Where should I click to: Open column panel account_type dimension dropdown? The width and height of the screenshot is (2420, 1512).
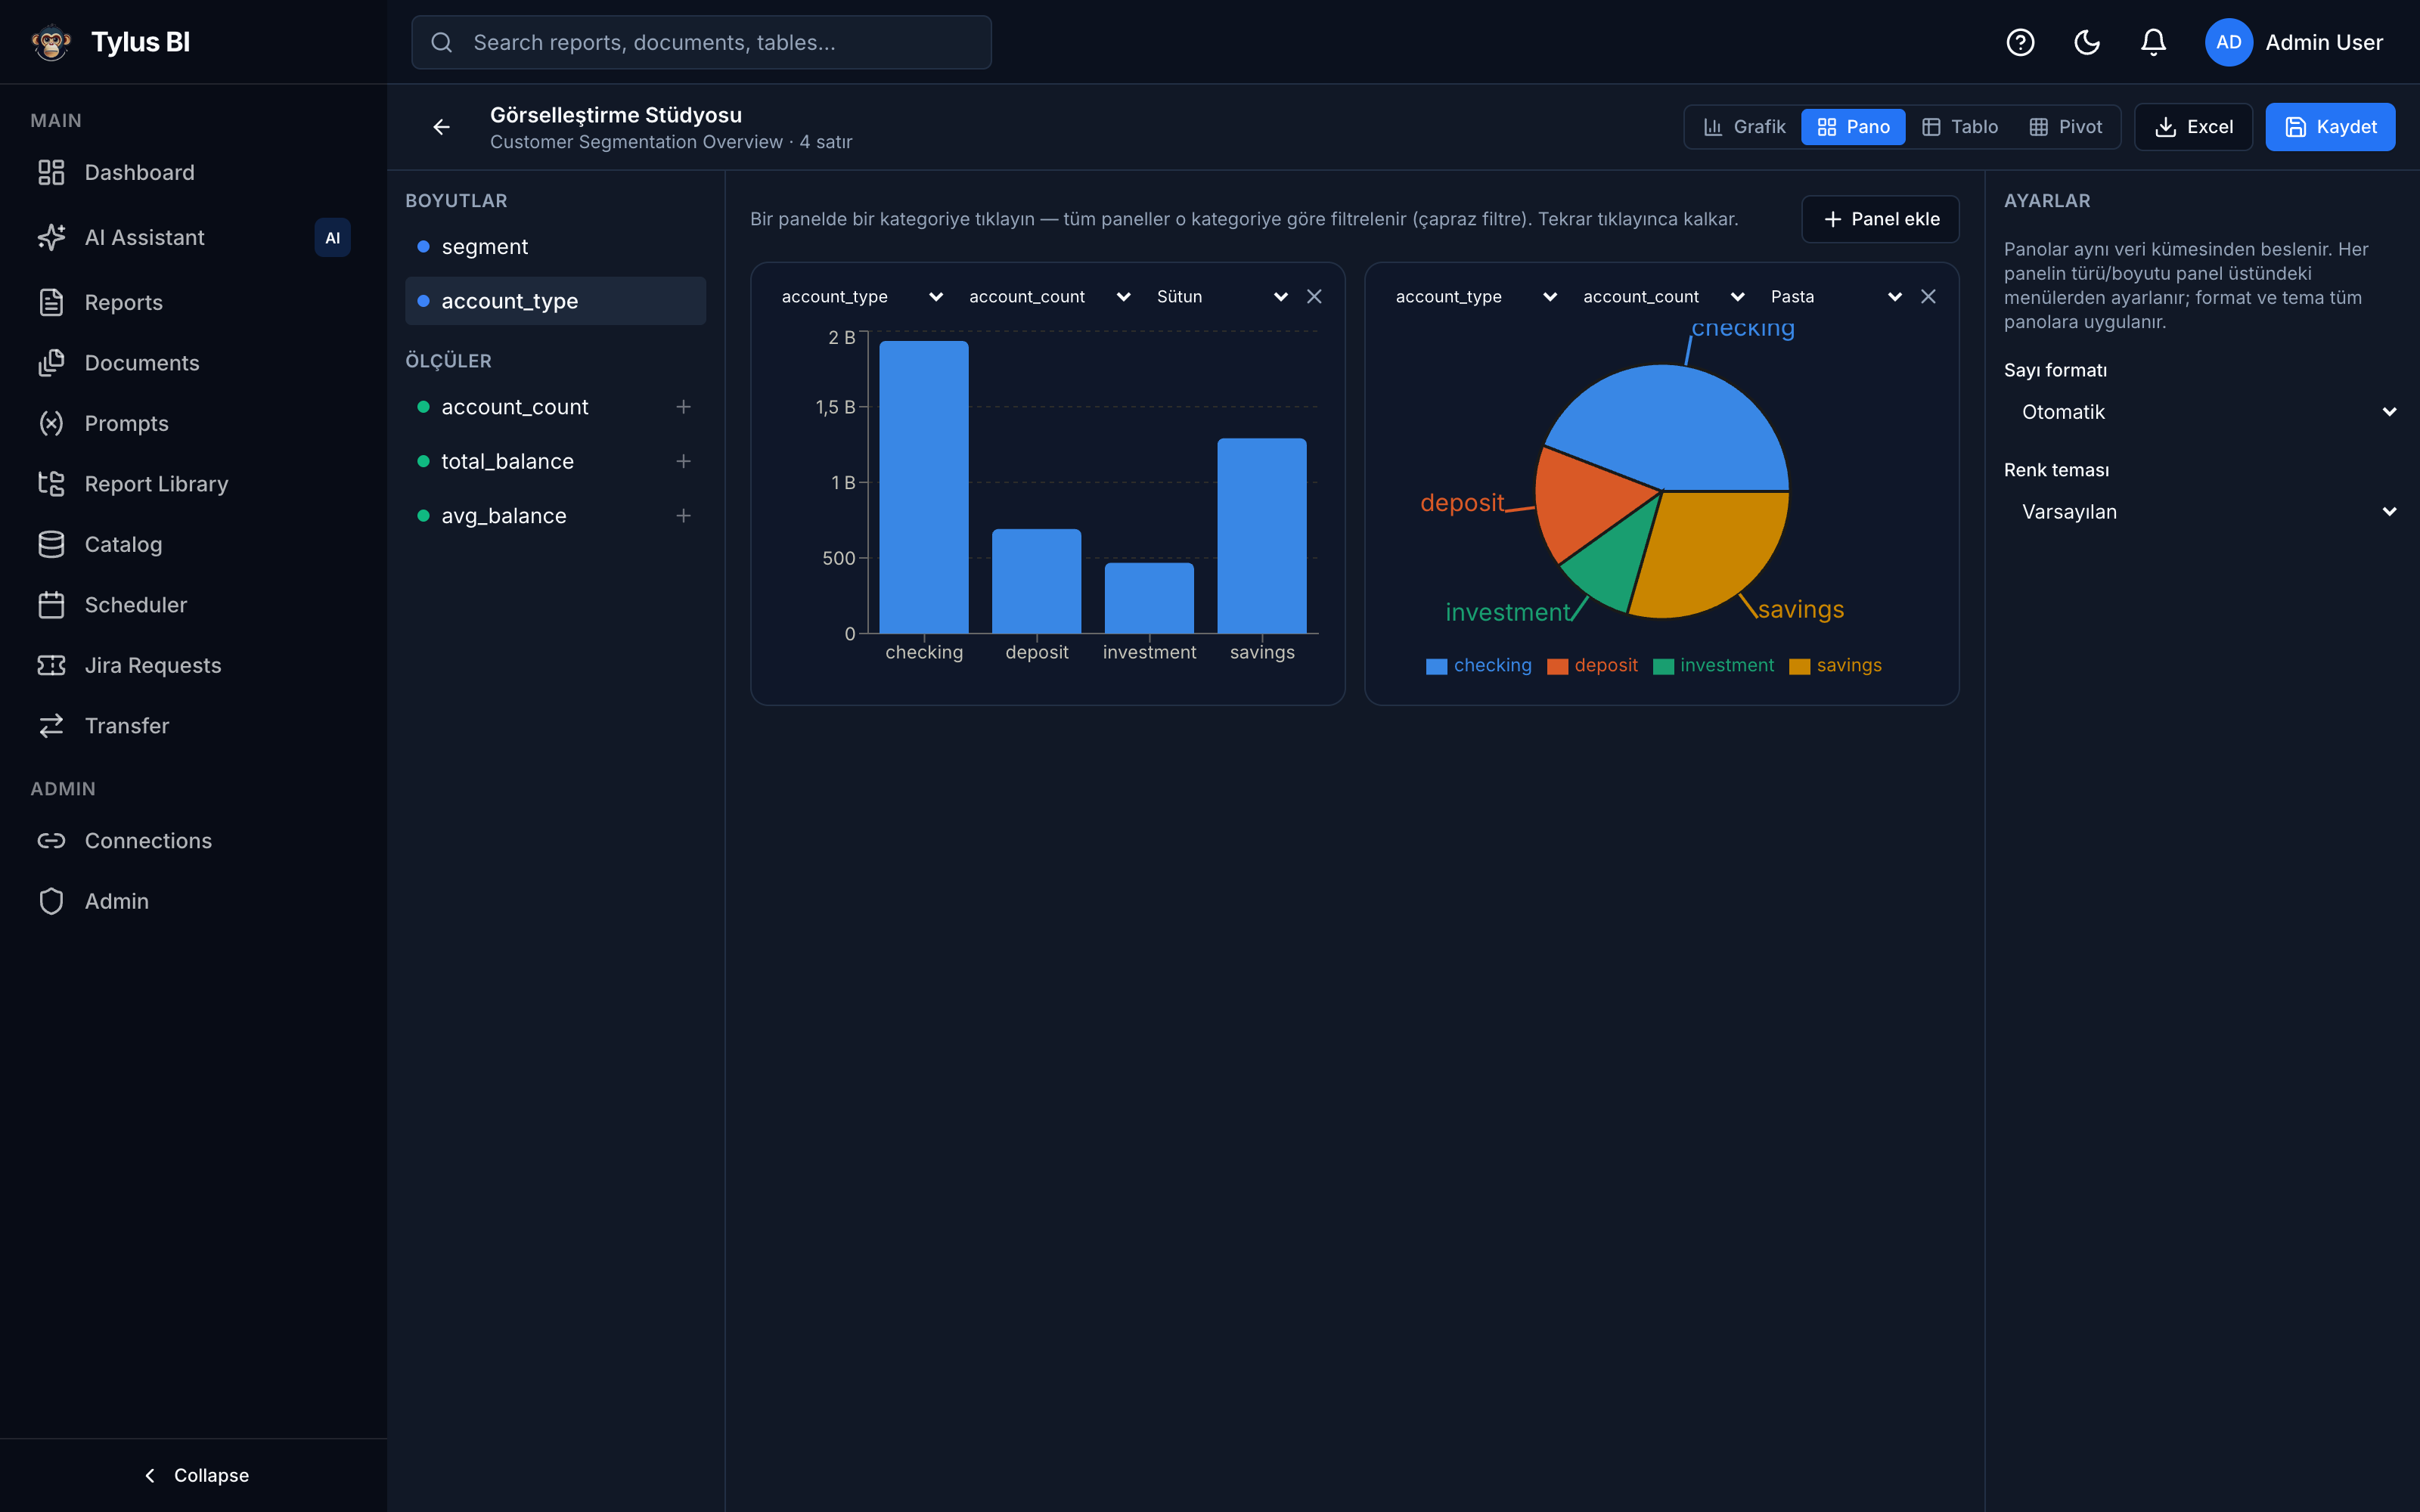click(861, 297)
